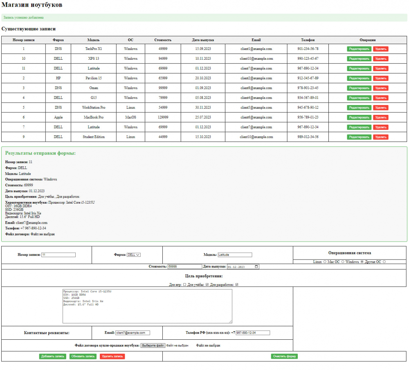Screen dimensions: 409x370
Task: Click the phone cell 990-123-45-67
Action: [x=308, y=58]
